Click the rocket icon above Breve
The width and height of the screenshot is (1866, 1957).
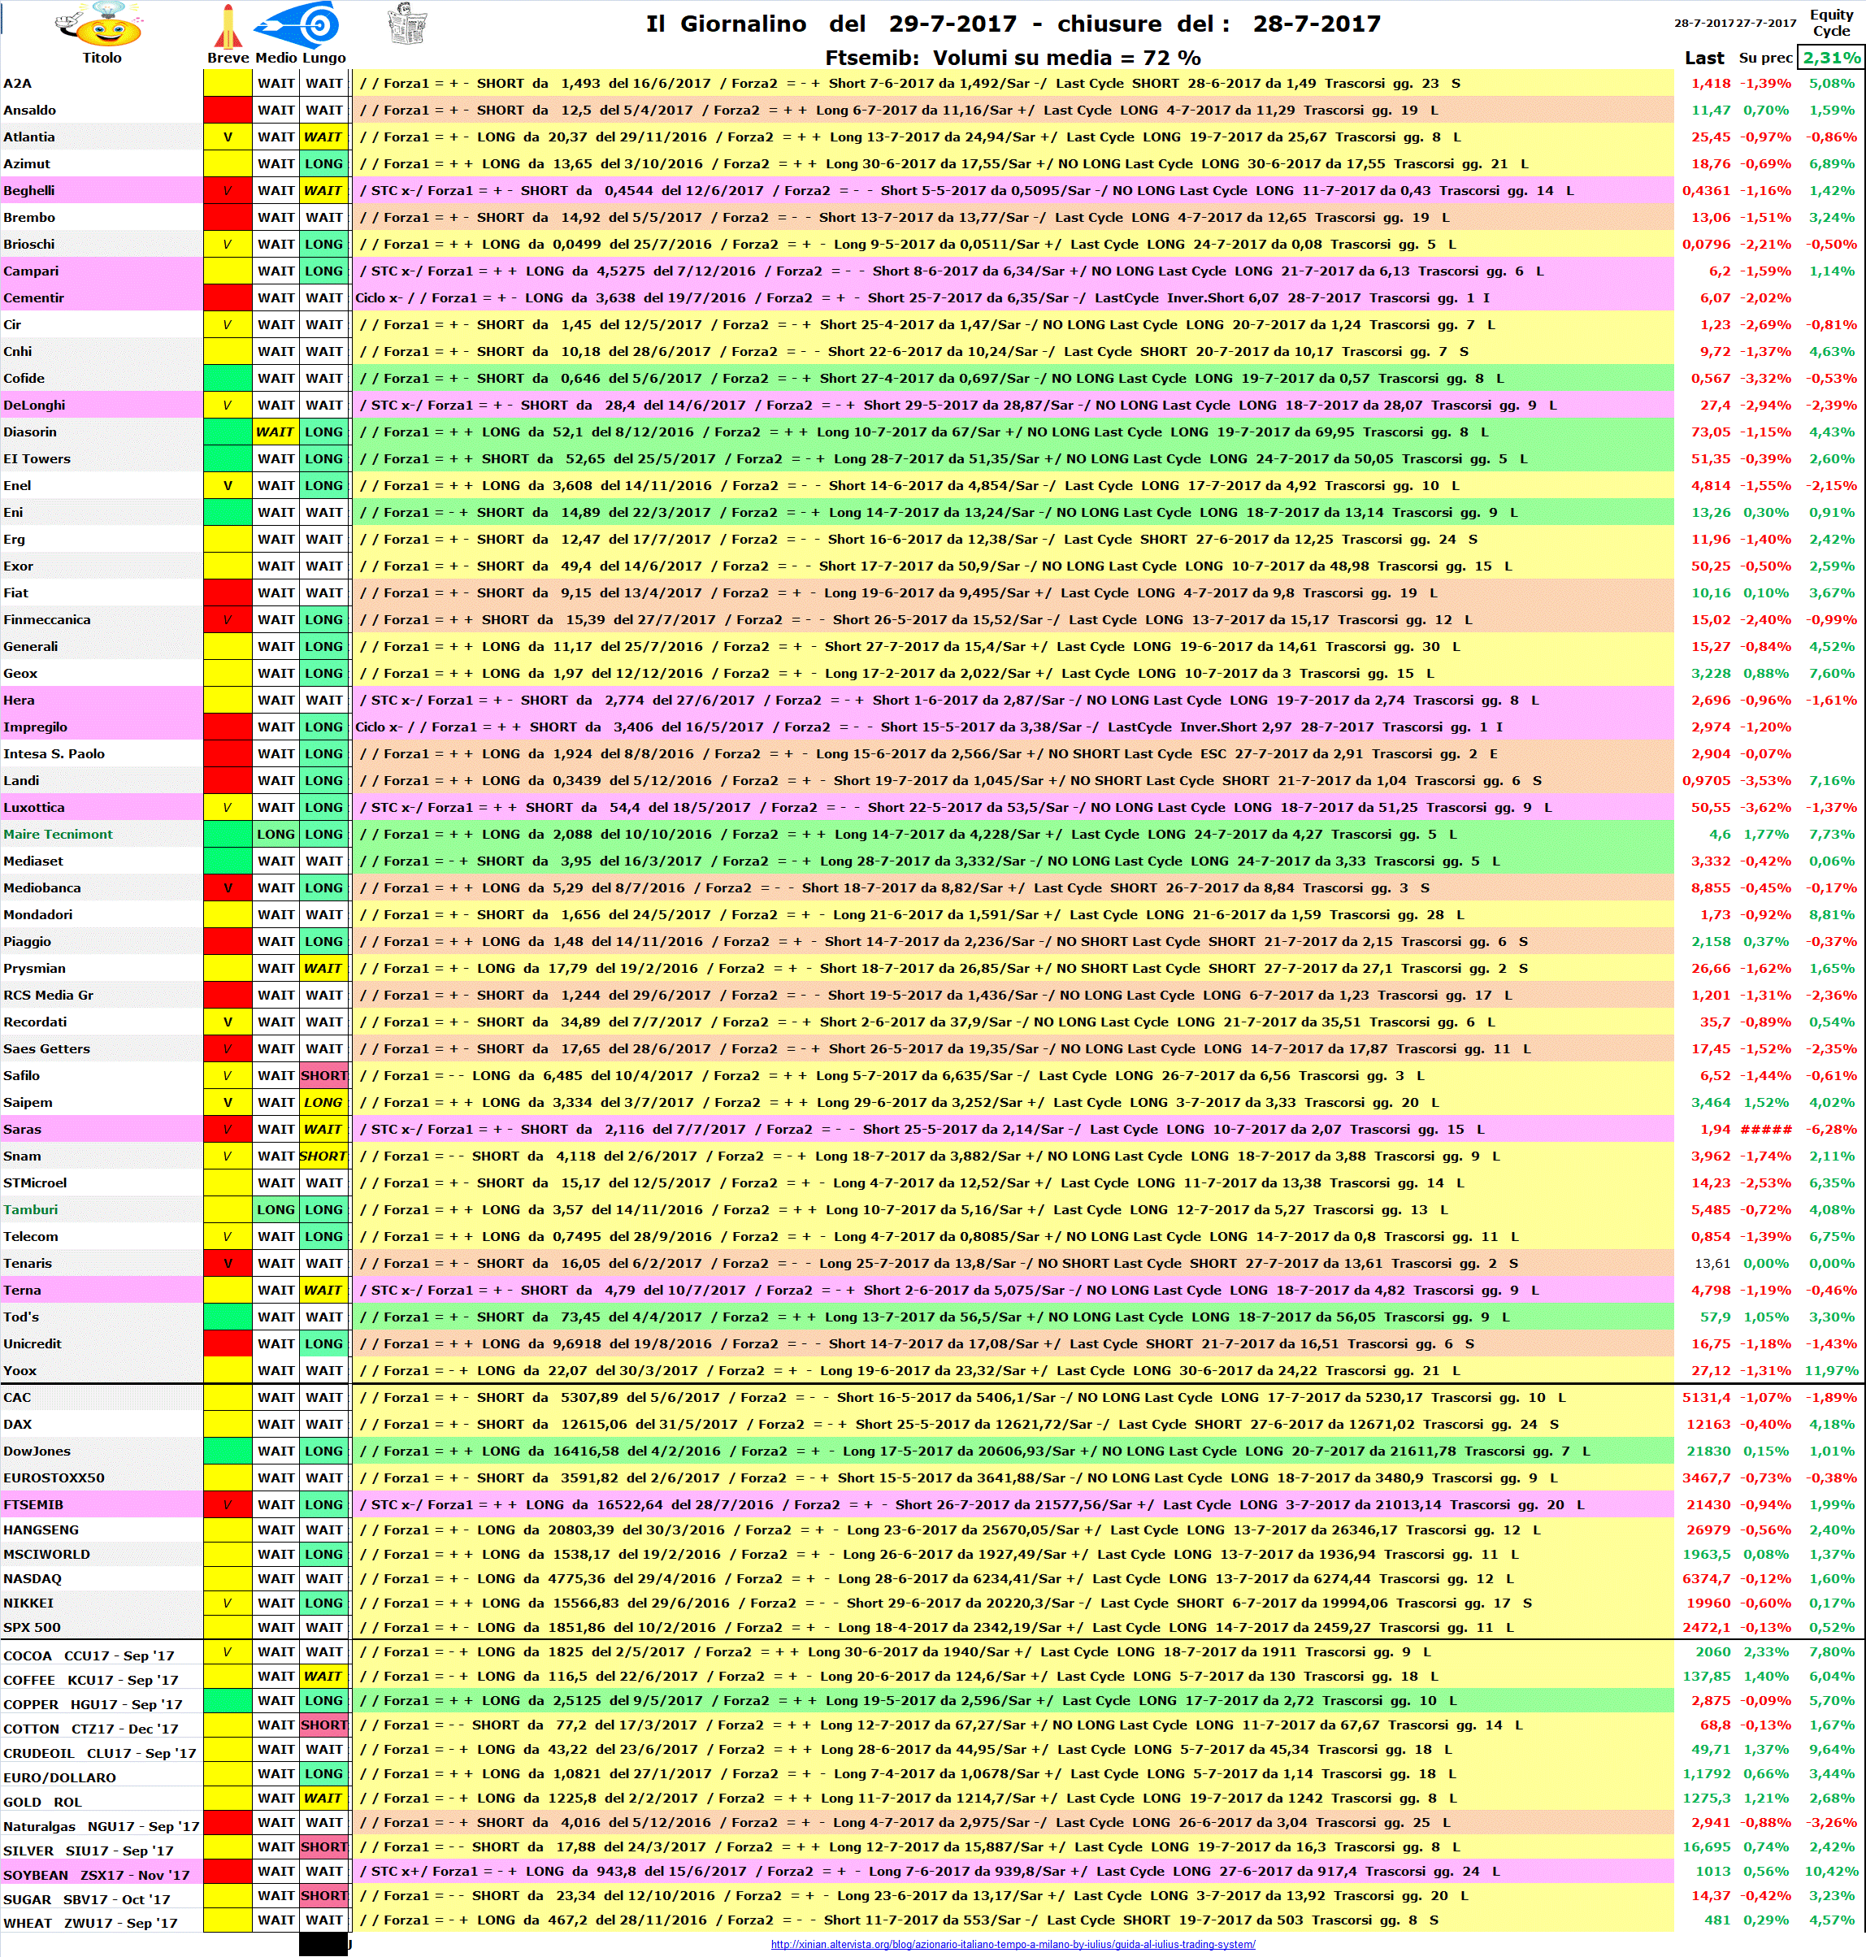(x=228, y=26)
